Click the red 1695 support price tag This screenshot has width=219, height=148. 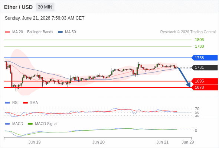pyautogui.click(x=205, y=81)
